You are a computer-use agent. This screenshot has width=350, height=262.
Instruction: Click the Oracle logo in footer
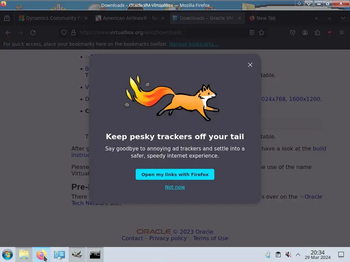coord(153,232)
